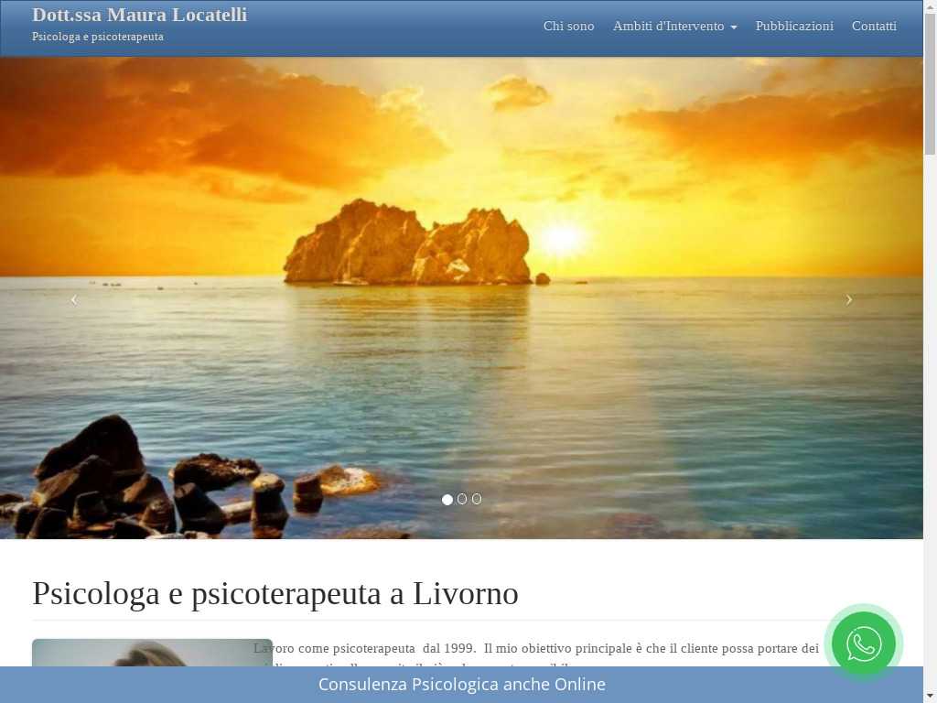Click the scrollbar up arrow
Viewport: 937px width, 703px height.
pyautogui.click(x=930, y=6)
